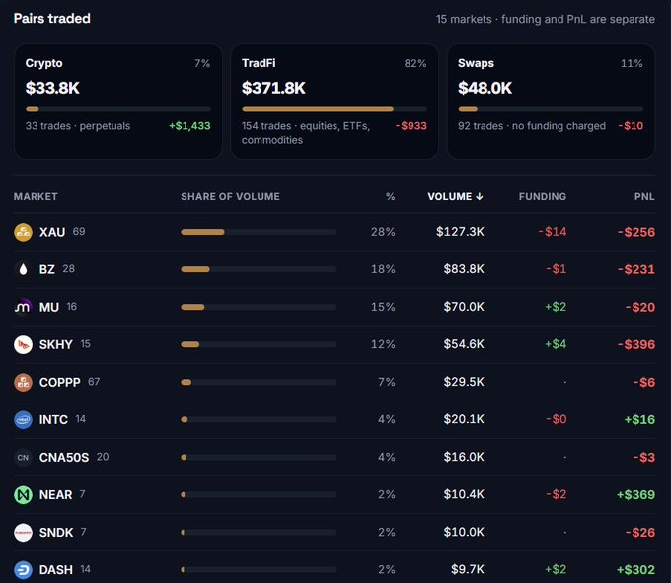The width and height of the screenshot is (671, 583).
Task: Click the $33.8K Crypto total
Action: (52, 88)
